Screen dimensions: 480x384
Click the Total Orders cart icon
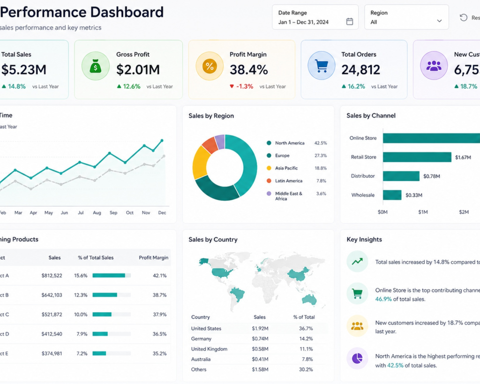tap(322, 66)
